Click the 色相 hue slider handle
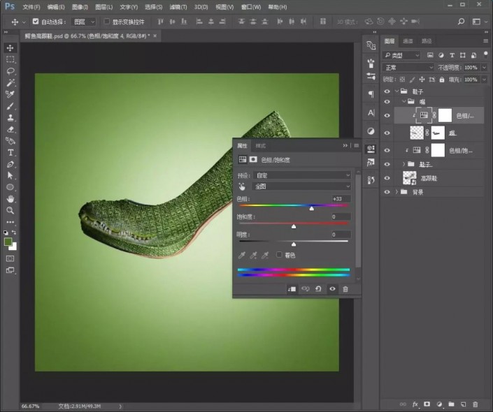This screenshot has width=493, height=412. (312, 208)
